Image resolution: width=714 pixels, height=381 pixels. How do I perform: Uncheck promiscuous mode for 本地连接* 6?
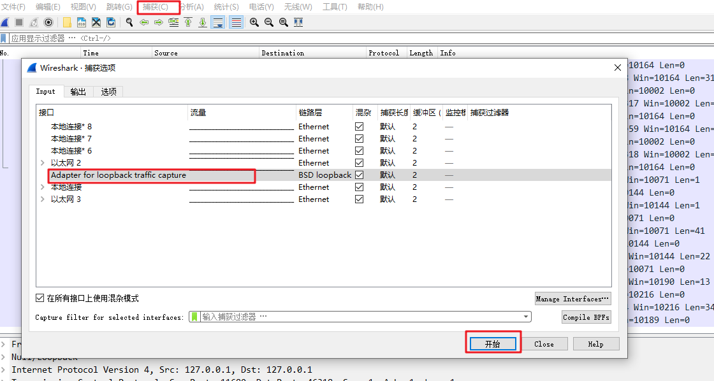pos(360,150)
